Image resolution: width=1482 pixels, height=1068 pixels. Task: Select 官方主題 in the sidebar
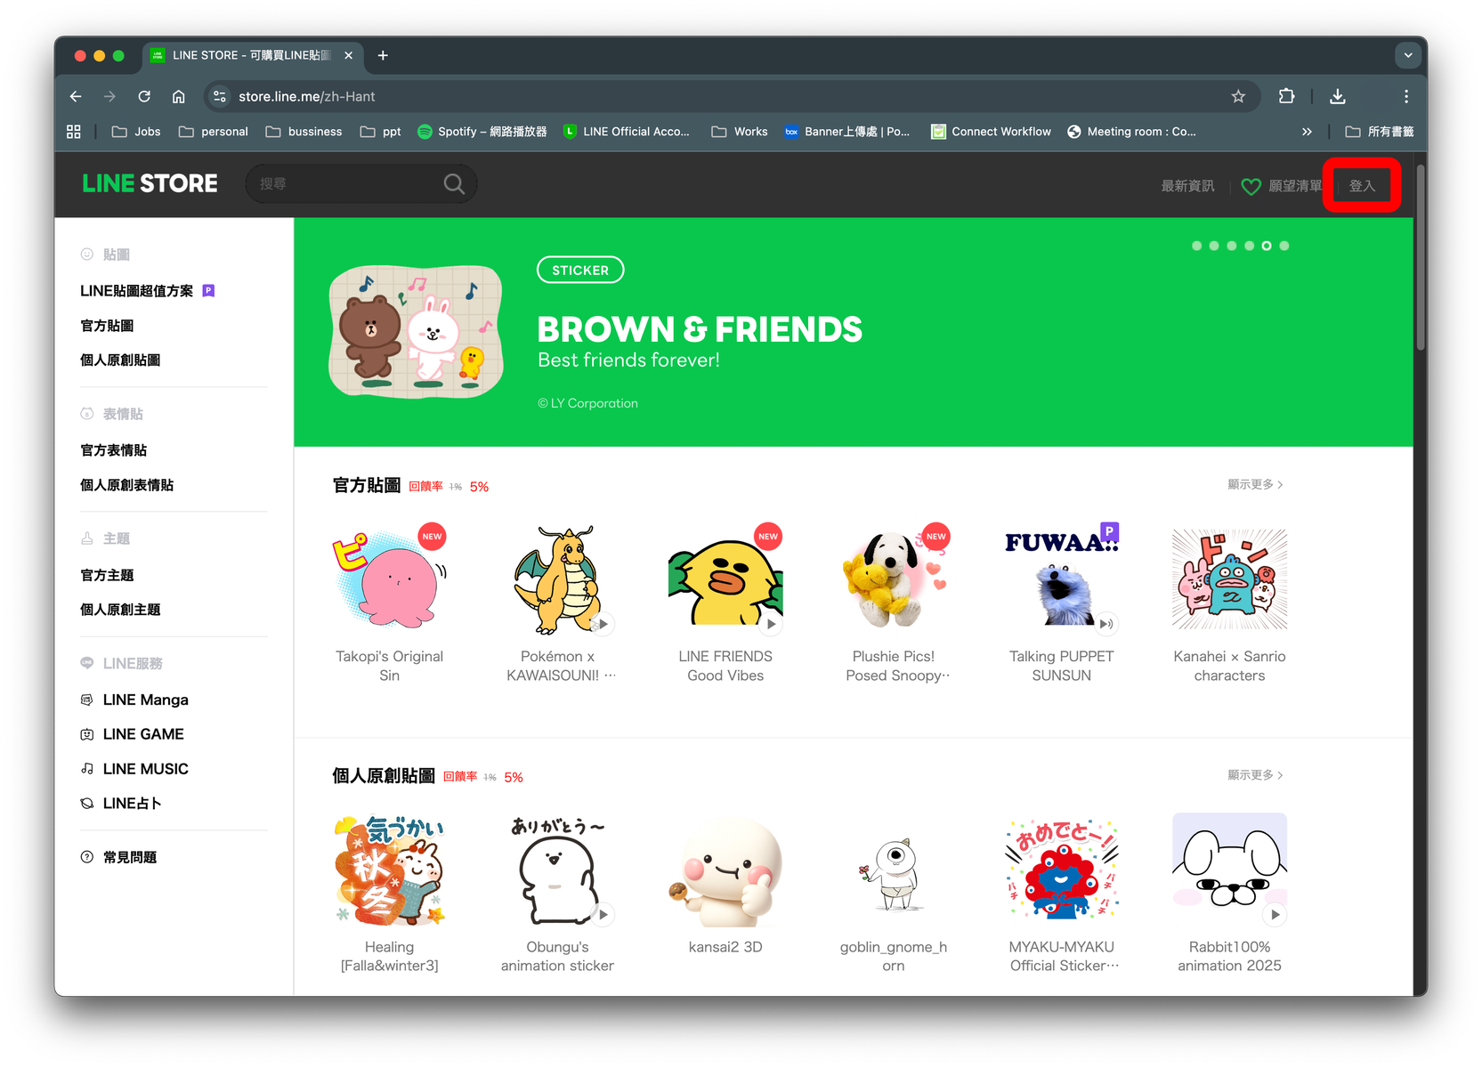point(107,575)
